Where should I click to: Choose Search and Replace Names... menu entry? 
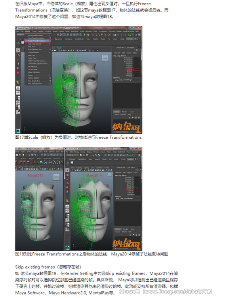coord(38,64)
